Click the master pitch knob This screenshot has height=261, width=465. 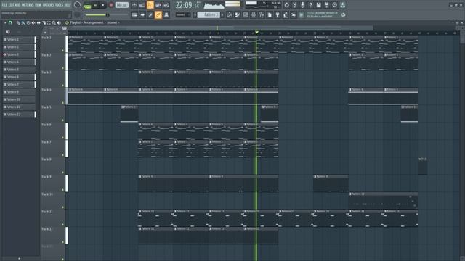coord(77,14)
